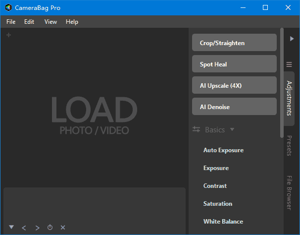
Task: Click the left arrow icon in bottom tray
Action: coord(24,228)
